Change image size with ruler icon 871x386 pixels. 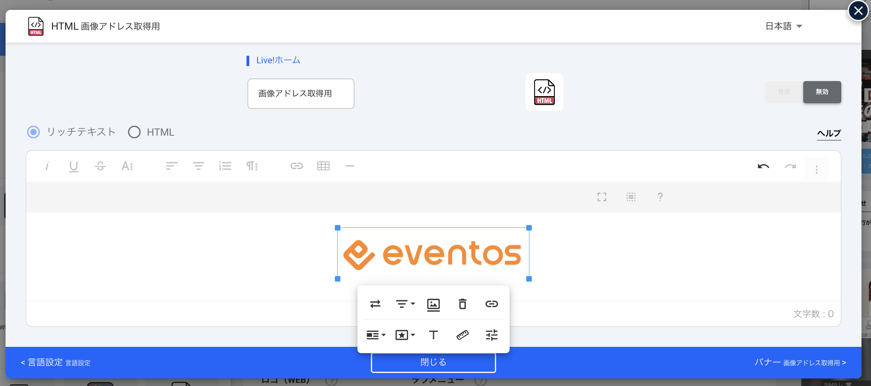coord(462,335)
